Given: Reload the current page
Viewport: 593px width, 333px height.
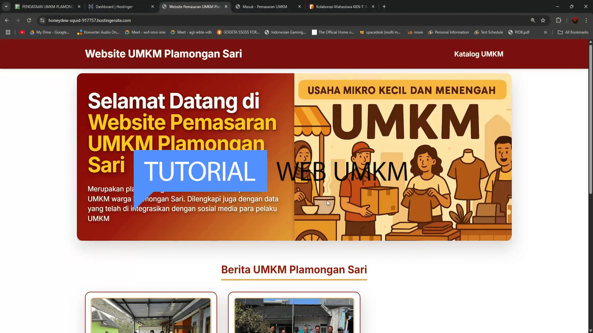Looking at the screenshot, I should [29, 20].
